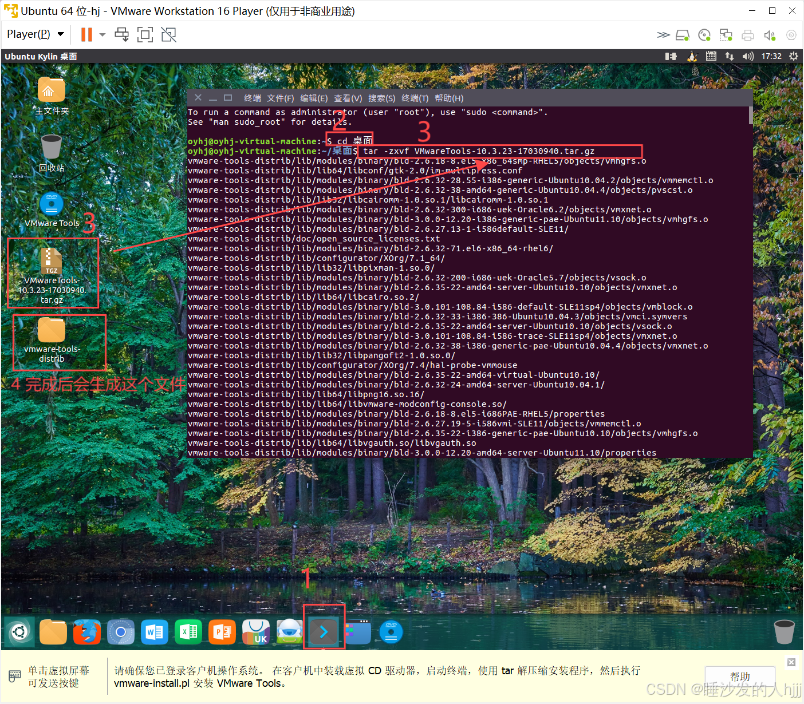Open terminal 查看(V) menu
The image size is (804, 704).
point(348,98)
